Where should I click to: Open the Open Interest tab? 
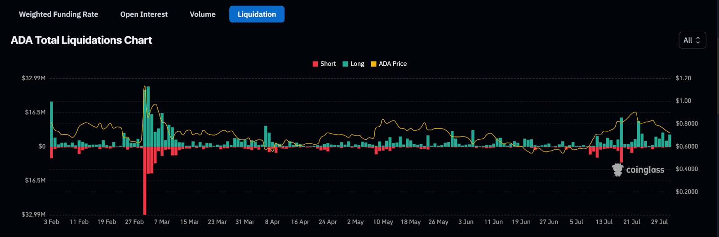click(x=144, y=14)
